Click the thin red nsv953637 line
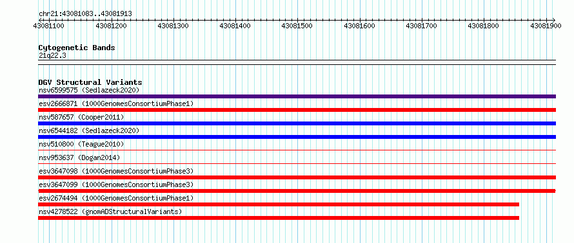This screenshot has width=574, height=243. point(297,163)
